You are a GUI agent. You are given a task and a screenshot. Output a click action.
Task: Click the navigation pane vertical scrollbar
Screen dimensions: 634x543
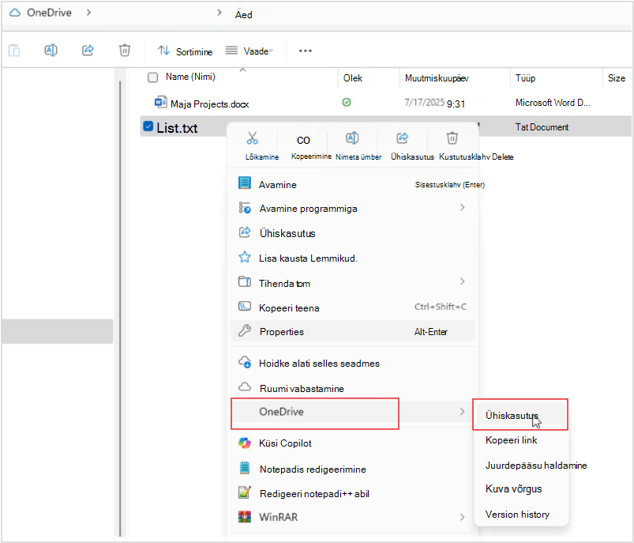(x=120, y=307)
